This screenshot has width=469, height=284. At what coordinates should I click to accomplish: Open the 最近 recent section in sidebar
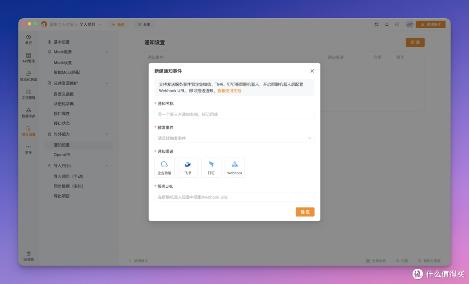click(x=28, y=40)
